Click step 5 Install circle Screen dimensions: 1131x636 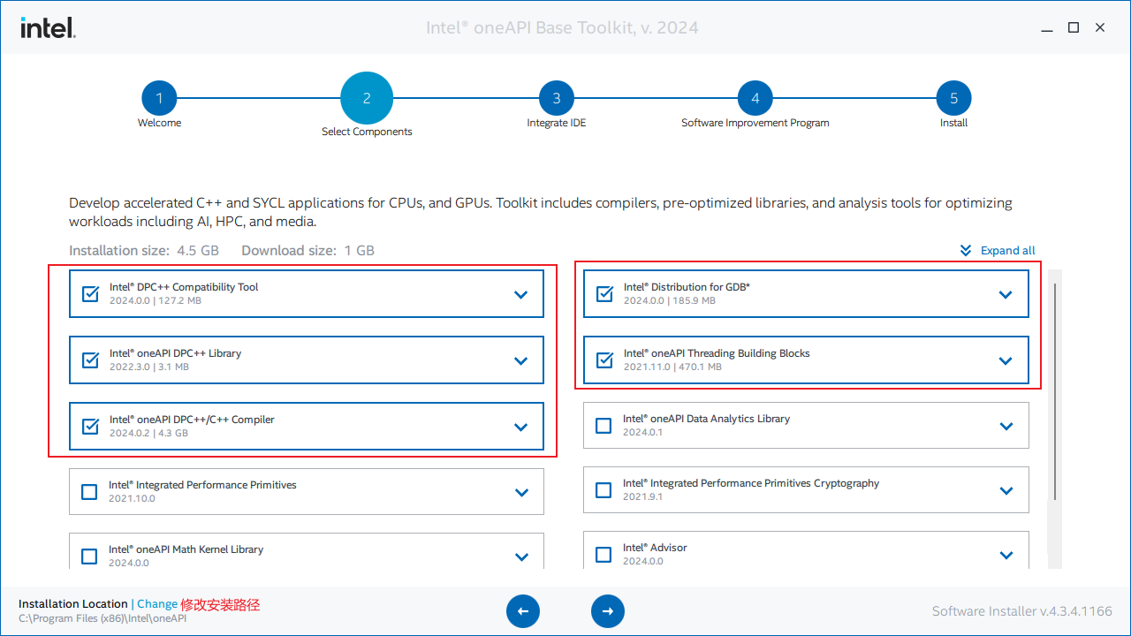(954, 99)
